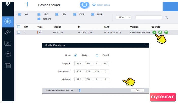Toggle the IPC filter checkbox
Image resolution: width=178 pixels, height=104 pixels.
click(x=39, y=14)
